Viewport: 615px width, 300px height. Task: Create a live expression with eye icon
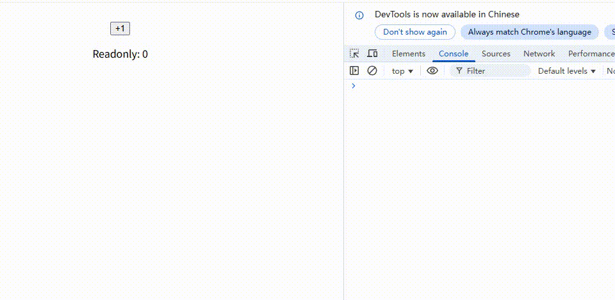[x=432, y=71]
